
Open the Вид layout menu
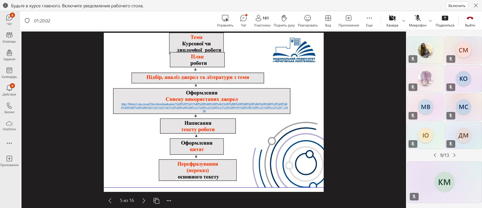328,21
